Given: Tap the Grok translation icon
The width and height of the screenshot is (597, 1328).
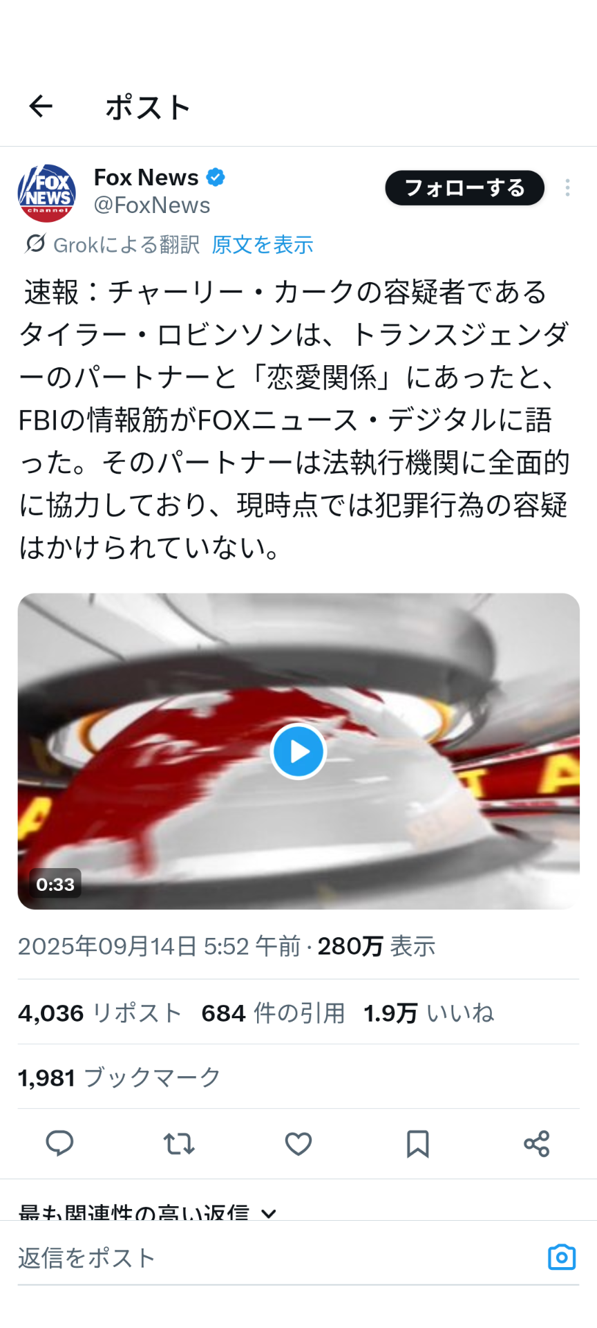Looking at the screenshot, I should (x=35, y=244).
